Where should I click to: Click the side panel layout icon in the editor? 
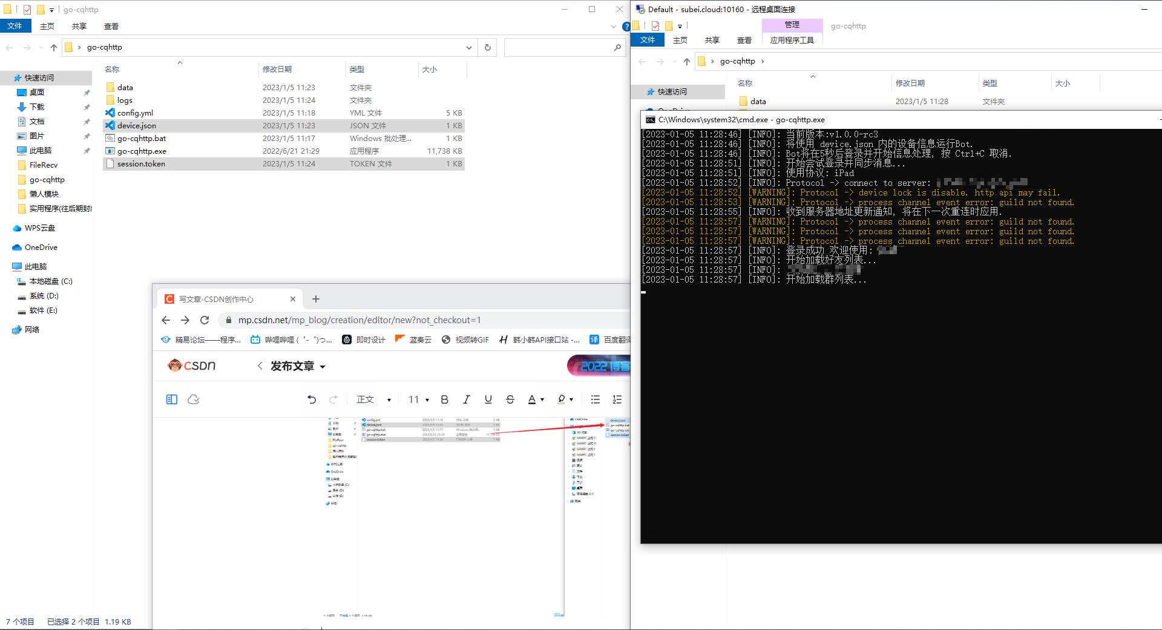tap(172, 399)
